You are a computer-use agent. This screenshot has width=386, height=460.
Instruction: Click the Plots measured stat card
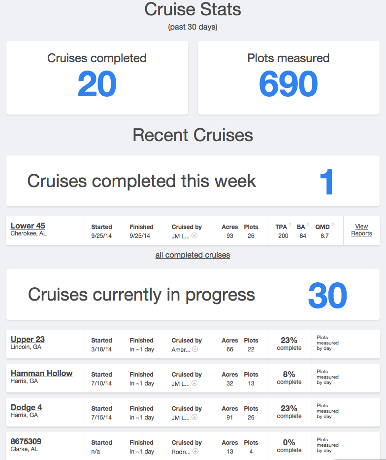pos(289,77)
